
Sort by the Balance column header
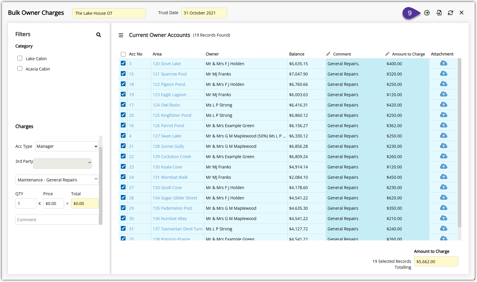pyautogui.click(x=297, y=54)
